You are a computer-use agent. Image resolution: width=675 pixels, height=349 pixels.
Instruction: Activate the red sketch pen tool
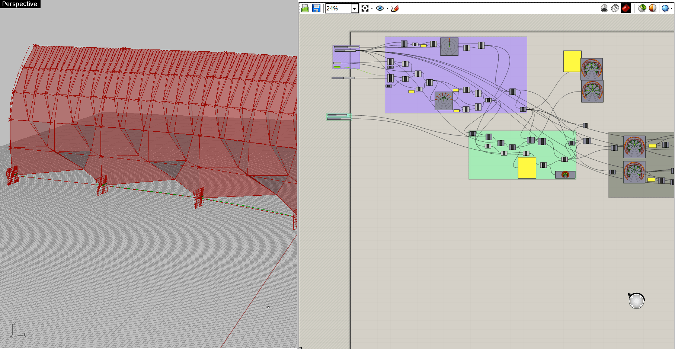pos(395,8)
